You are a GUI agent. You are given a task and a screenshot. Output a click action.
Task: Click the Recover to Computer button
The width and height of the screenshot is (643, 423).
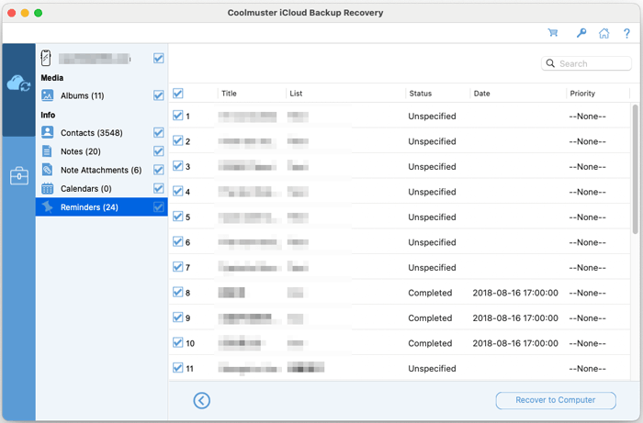(x=556, y=400)
